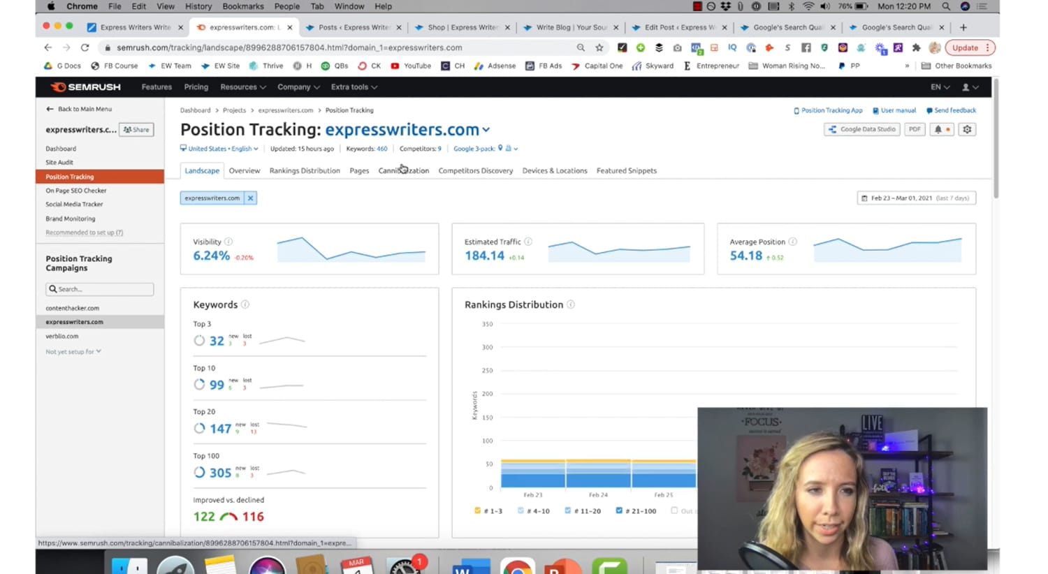Image resolution: width=1048 pixels, height=574 pixels.
Task: Click the Keywords info icon
Action: coord(245,304)
